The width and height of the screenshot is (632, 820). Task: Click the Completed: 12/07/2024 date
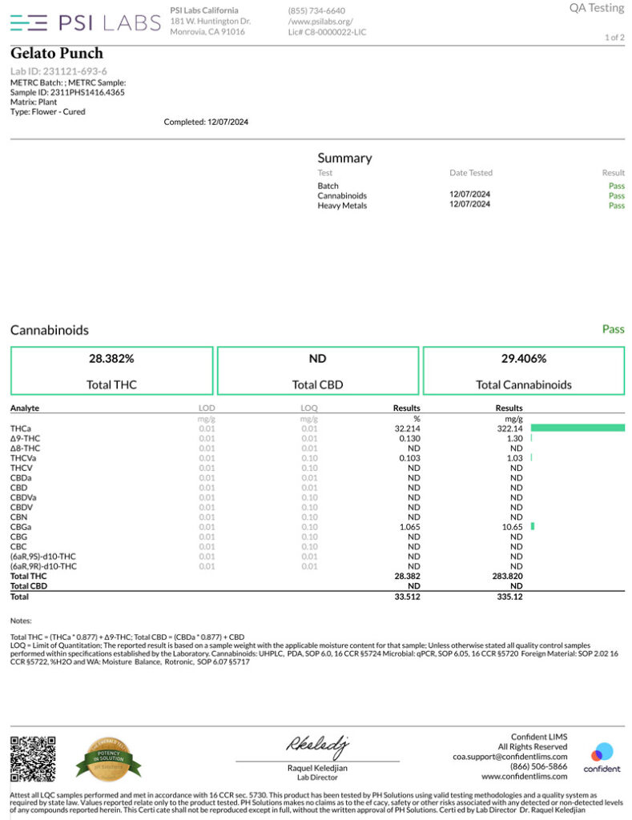coord(206,122)
